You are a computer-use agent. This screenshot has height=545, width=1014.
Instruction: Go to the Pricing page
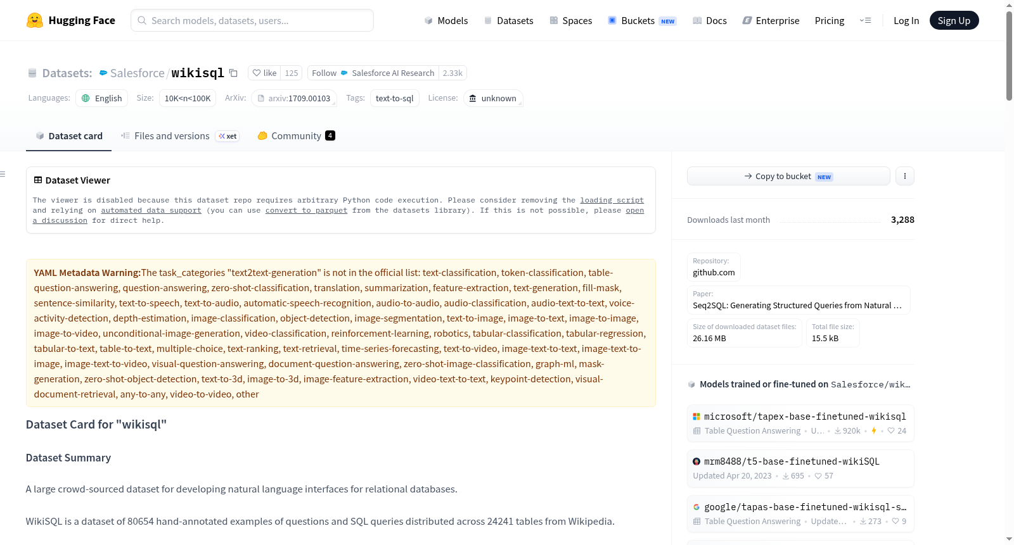click(830, 20)
